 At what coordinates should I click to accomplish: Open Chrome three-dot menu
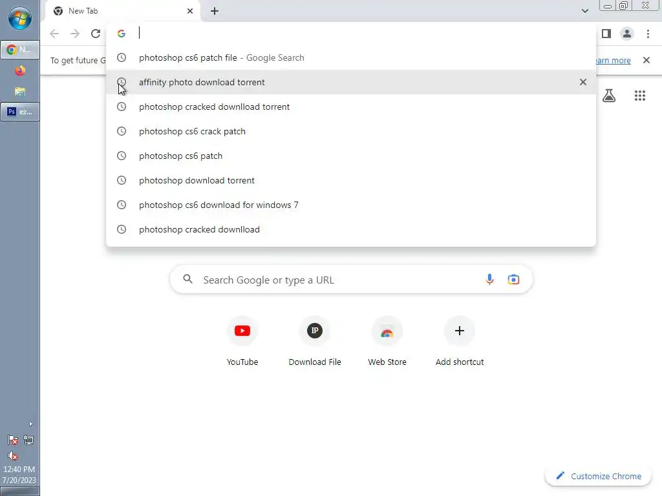pyautogui.click(x=648, y=34)
